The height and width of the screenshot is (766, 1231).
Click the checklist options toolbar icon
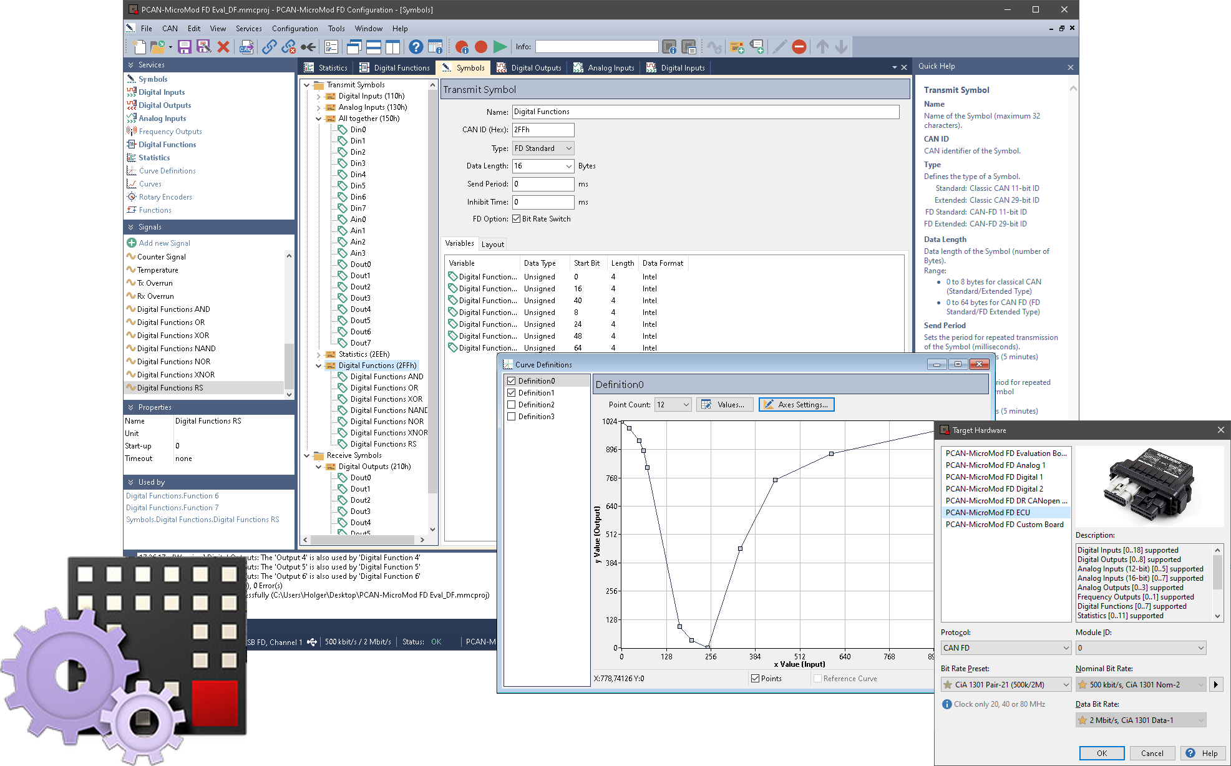331,47
